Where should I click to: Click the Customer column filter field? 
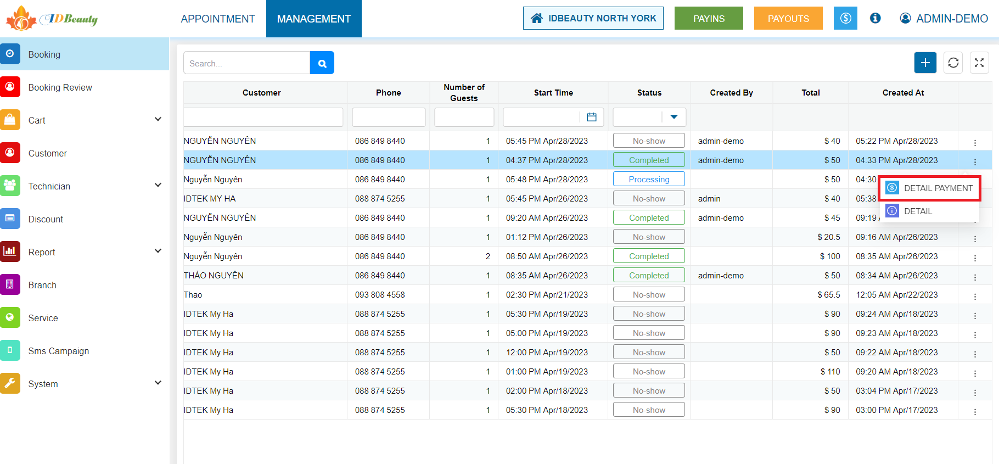pos(263,117)
